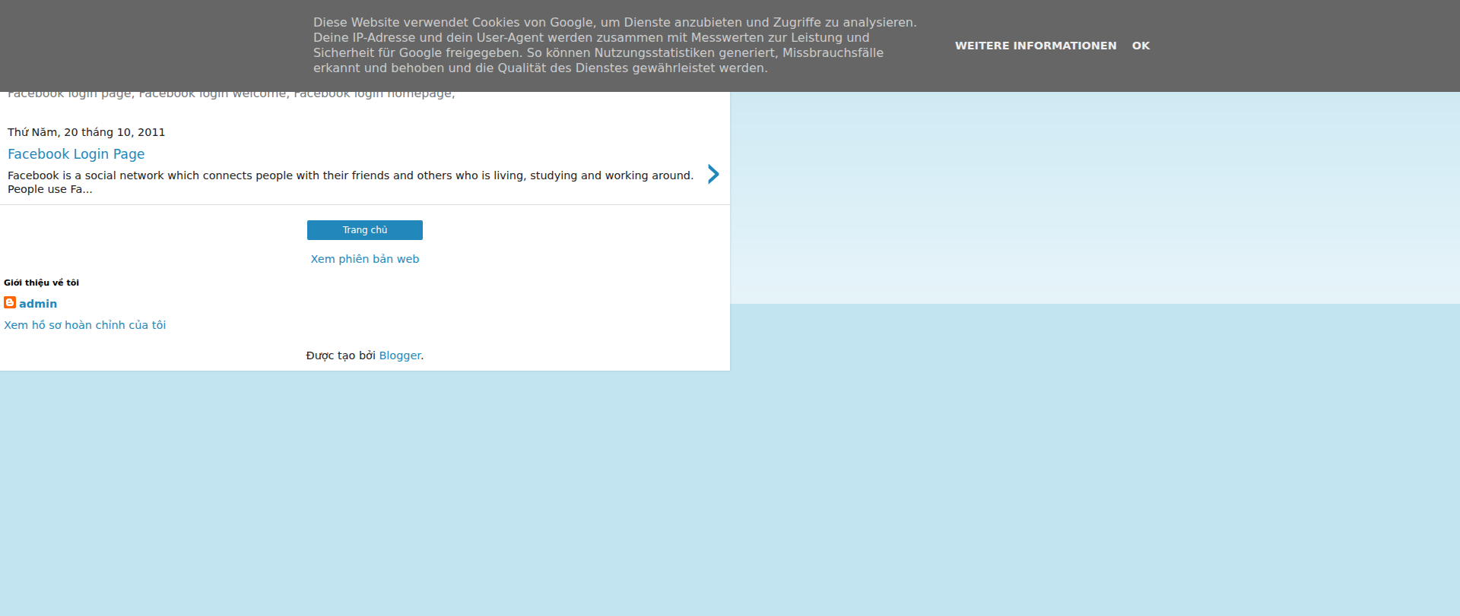Image resolution: width=1460 pixels, height=616 pixels.
Task: Open the Facebook Login Page post title
Action: [x=76, y=154]
